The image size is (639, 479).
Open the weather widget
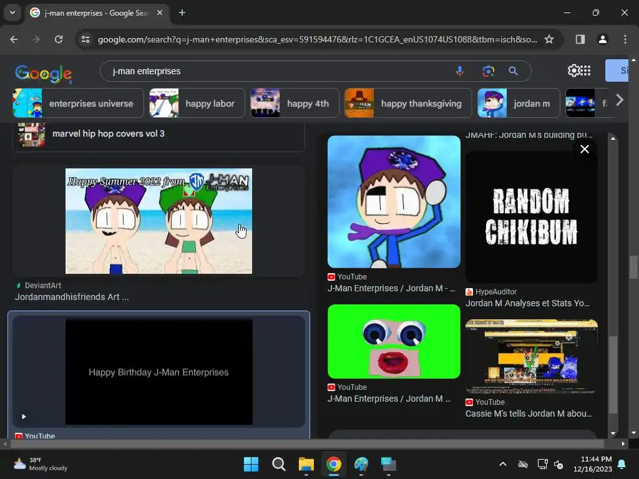pyautogui.click(x=40, y=464)
